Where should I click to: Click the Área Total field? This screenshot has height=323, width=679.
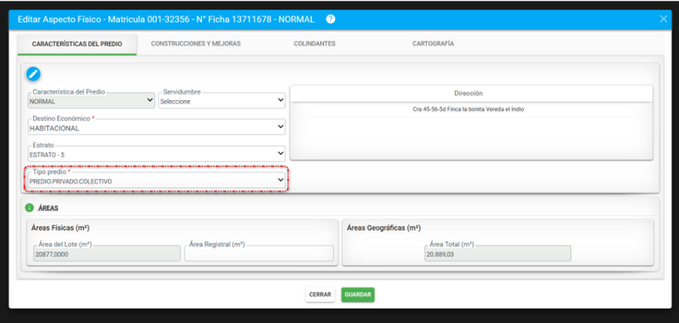[497, 253]
